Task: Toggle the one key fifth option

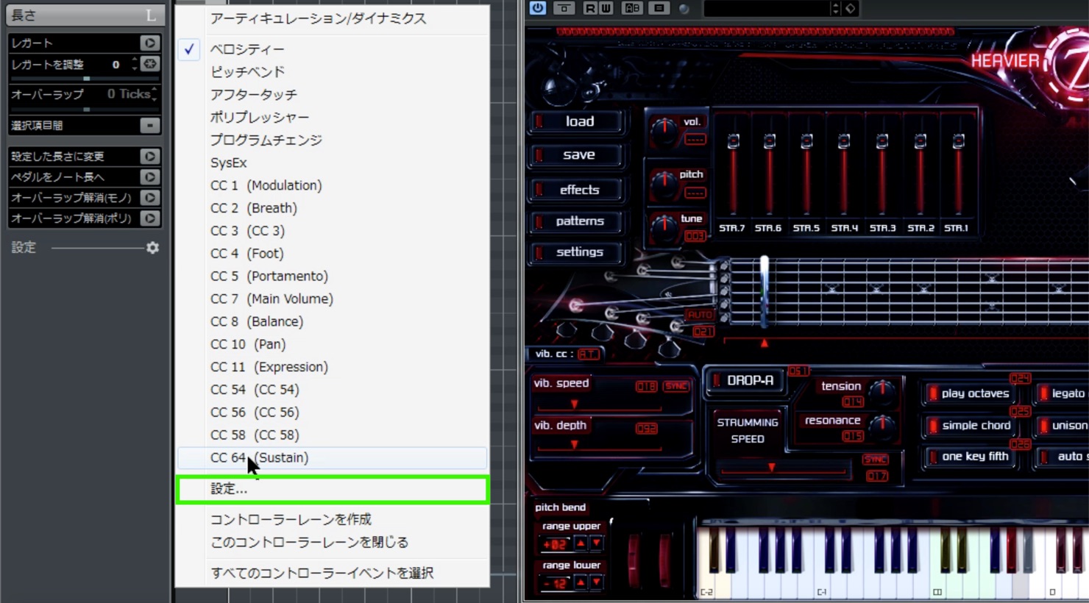Action: pyautogui.click(x=969, y=456)
